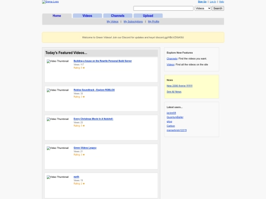Switch to the Channels tab

[118, 16]
